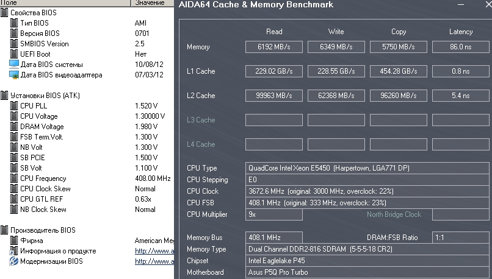
Task: Click the CPU Type field with Xeon E5450
Action: [x=367, y=168]
